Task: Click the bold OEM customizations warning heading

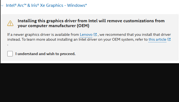Action: click(91, 23)
